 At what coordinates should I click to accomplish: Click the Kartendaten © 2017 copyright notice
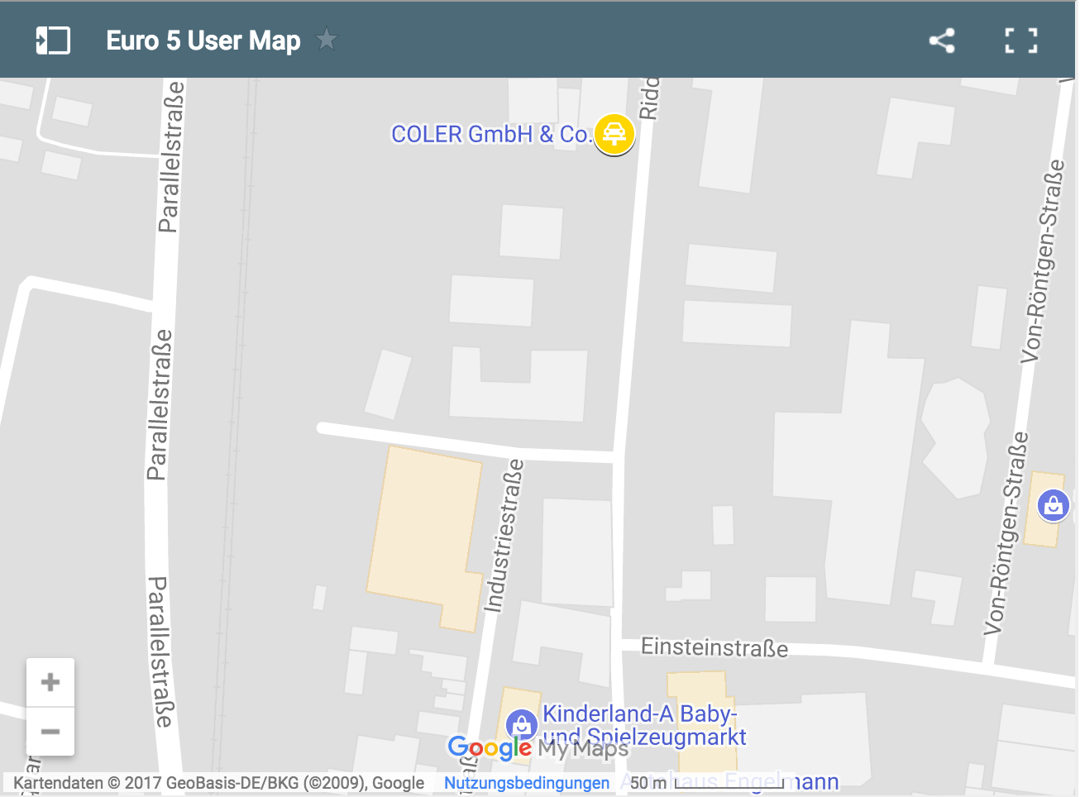point(219,783)
